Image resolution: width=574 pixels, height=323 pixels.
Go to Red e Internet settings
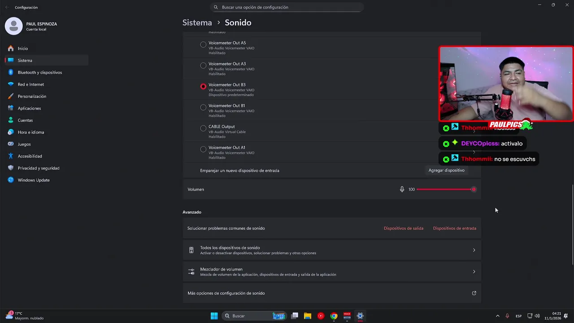(x=46, y=84)
